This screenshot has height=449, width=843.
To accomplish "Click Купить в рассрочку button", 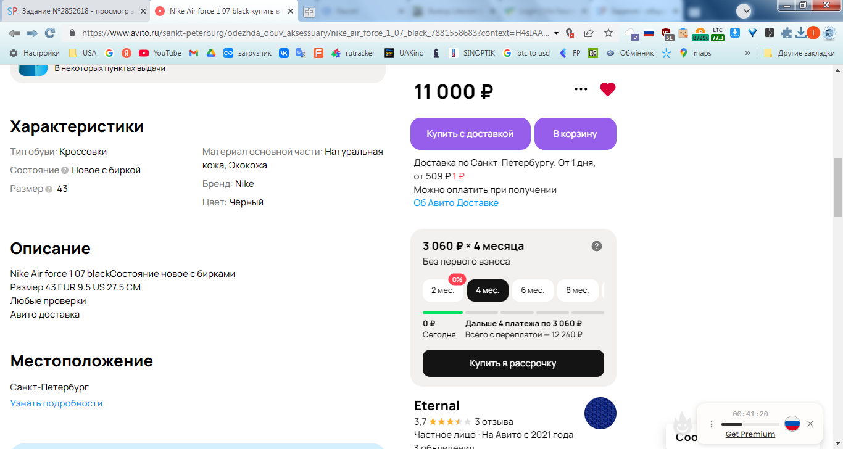I will tap(513, 363).
